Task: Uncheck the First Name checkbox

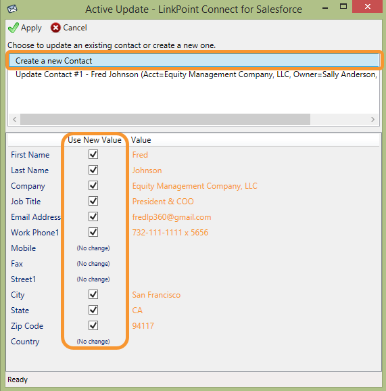Action: click(x=93, y=154)
